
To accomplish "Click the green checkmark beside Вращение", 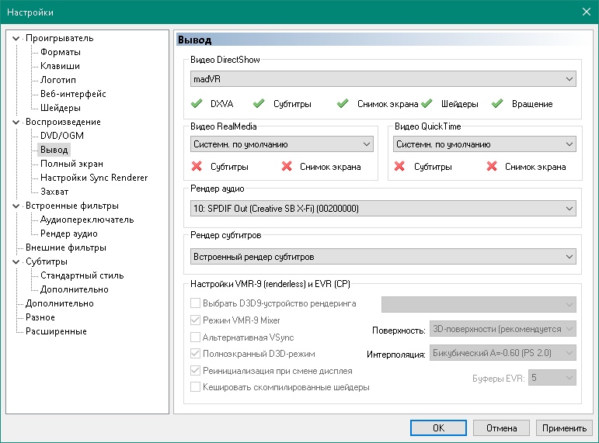I will tap(497, 103).
